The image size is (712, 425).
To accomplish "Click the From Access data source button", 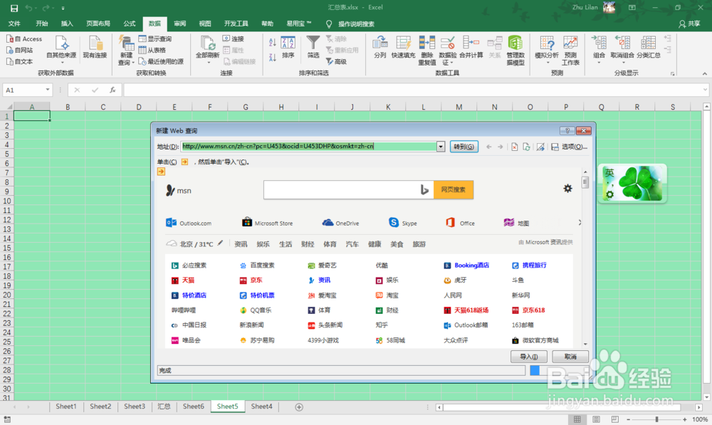I will click(x=24, y=39).
